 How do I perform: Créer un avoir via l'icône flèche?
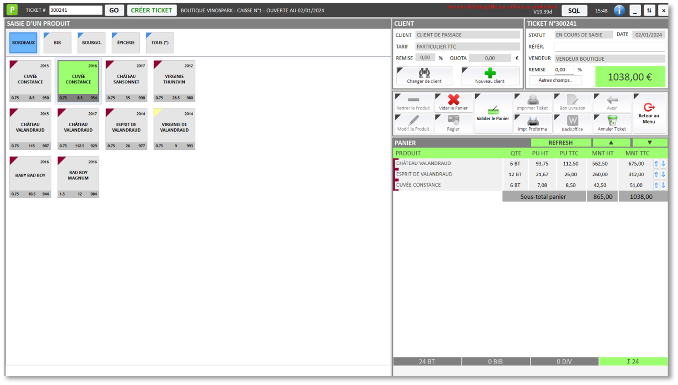612,102
